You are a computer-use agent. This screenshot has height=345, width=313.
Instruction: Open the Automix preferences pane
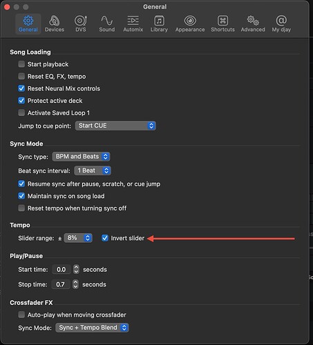coord(133,24)
